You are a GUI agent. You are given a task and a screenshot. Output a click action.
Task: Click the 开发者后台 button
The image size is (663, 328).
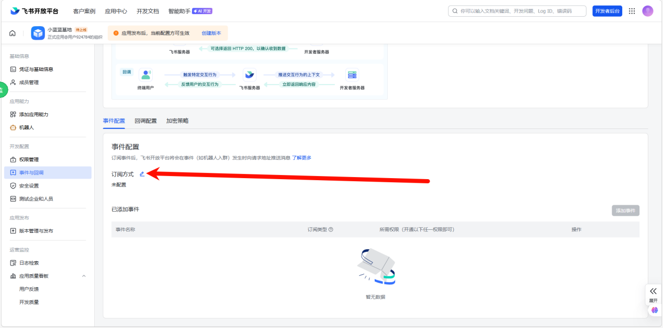pyautogui.click(x=607, y=10)
